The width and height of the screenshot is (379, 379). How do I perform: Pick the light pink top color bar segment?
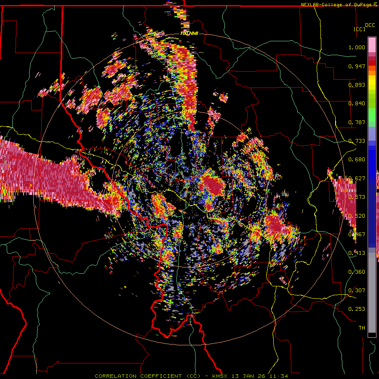(372, 45)
